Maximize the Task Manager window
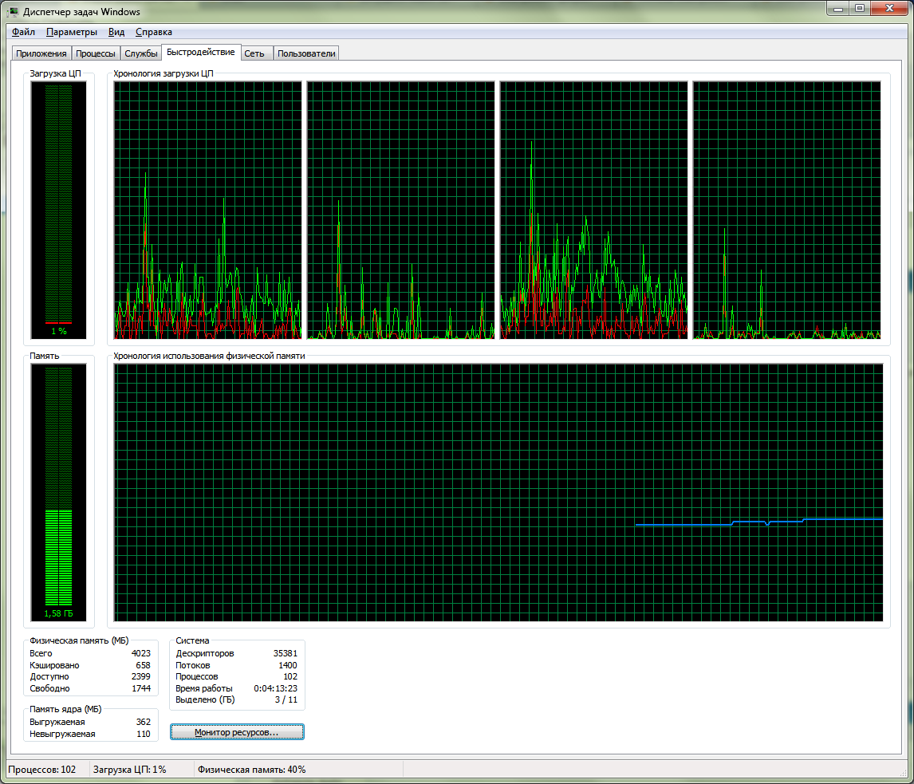Image resolution: width=914 pixels, height=784 pixels. (859, 8)
